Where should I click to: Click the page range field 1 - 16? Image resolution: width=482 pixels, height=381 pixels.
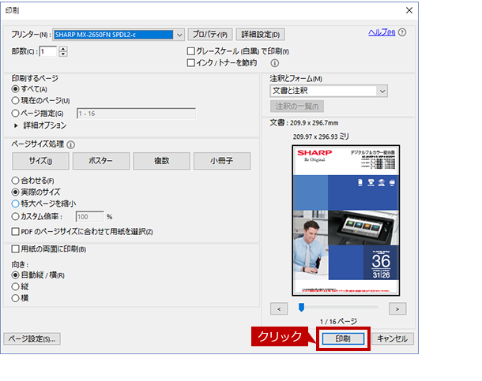136,114
